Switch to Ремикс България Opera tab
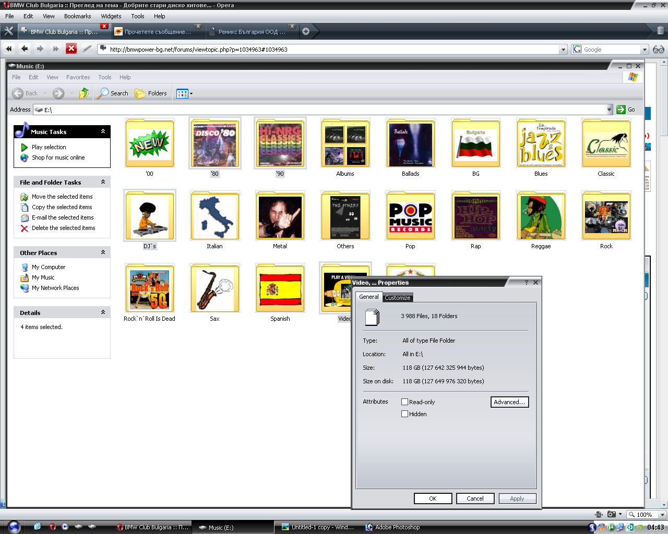The width and height of the screenshot is (668, 534). click(x=252, y=31)
